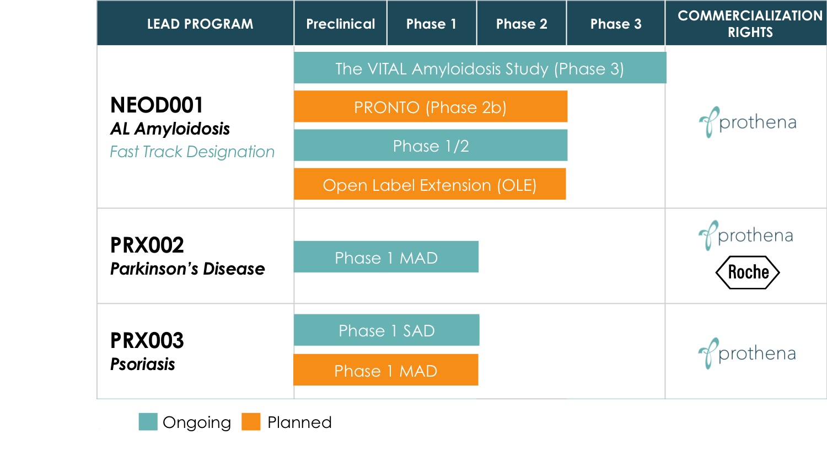The width and height of the screenshot is (827, 450).
Task: Click the teal Phase 1/2 bar
Action: click(430, 146)
